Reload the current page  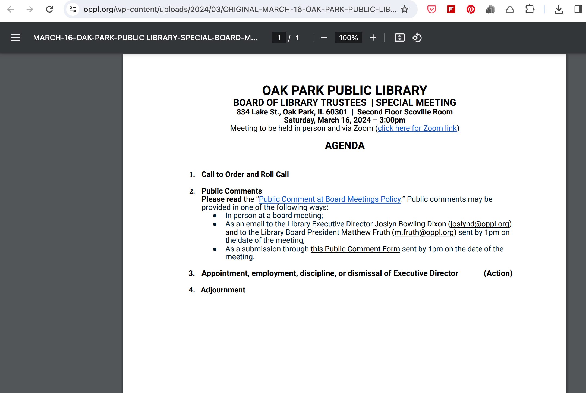[x=49, y=9]
